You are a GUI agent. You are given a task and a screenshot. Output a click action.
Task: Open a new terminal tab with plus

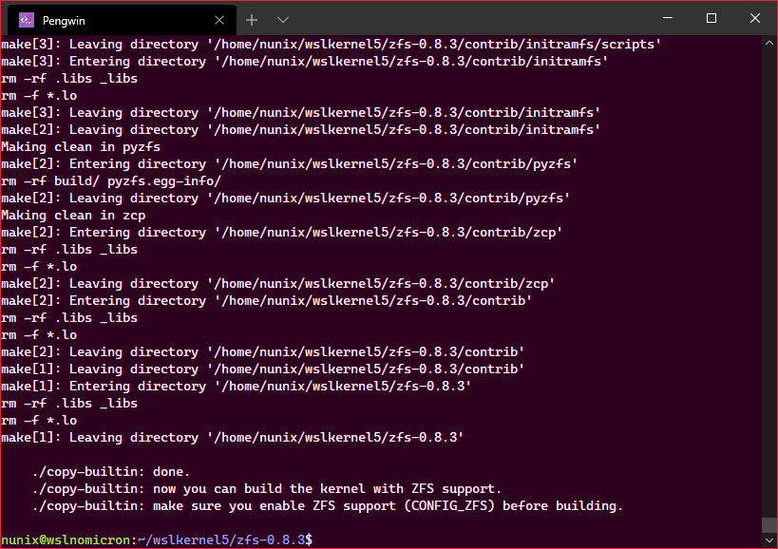tap(252, 19)
